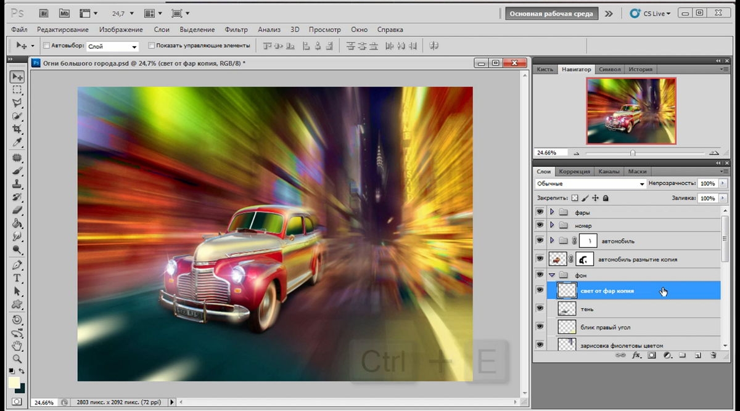The height and width of the screenshot is (411, 740).
Task: Enable lock position cross-arrows icon
Action: [x=595, y=198]
